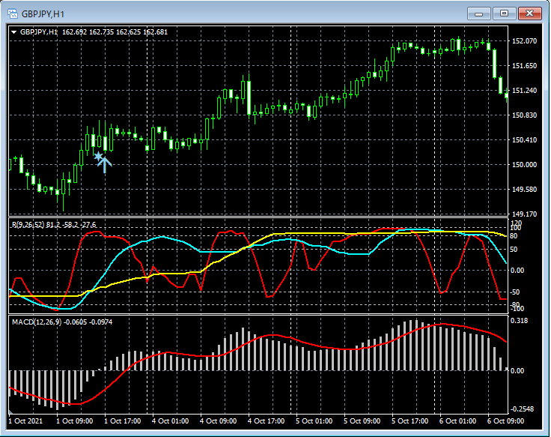Select the '1 Oct 2021' date label
551x437 pixels.
pos(26,421)
